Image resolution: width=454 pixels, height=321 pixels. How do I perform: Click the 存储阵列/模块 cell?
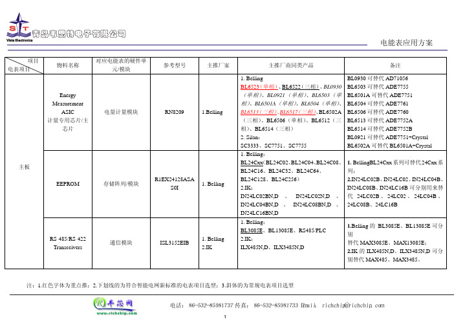coord(121,184)
